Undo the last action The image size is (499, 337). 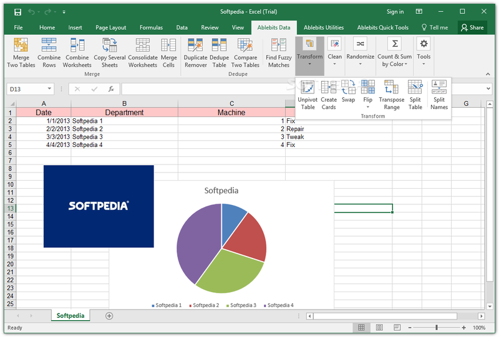tap(31, 12)
